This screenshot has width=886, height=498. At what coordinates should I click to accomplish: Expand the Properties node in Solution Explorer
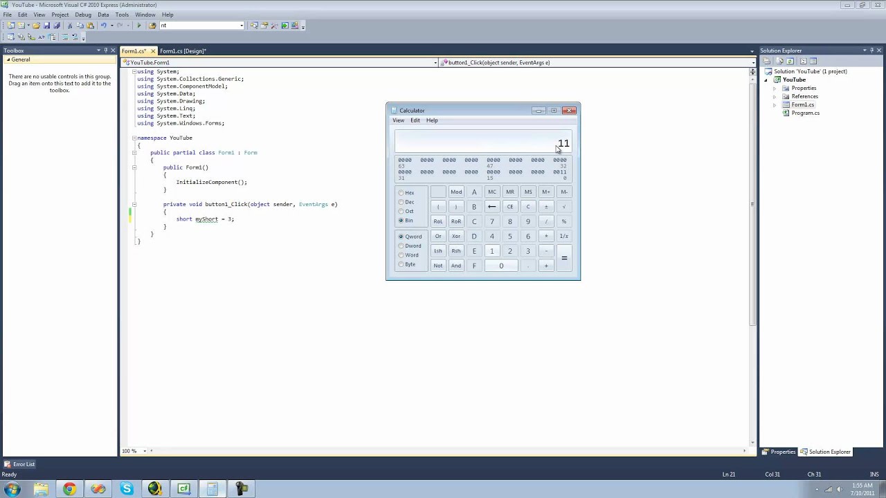coord(775,89)
